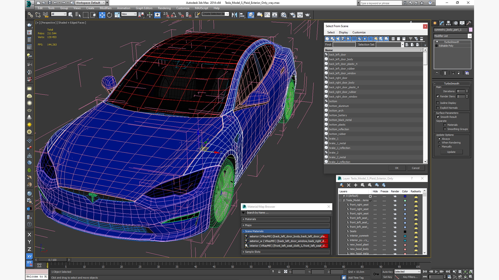Click the TurboSmooth Update button

tap(451, 152)
